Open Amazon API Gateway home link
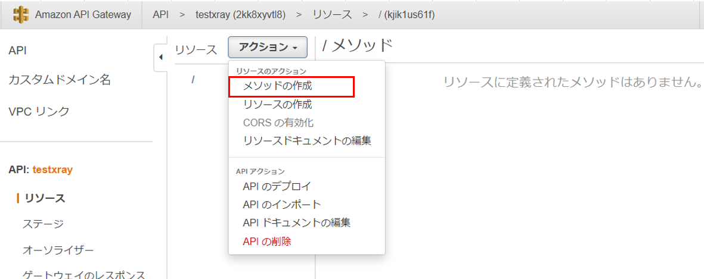This screenshot has height=279, width=704. click(x=83, y=15)
